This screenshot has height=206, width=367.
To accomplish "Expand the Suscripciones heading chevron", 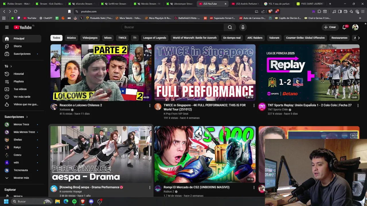I will pyautogui.click(x=27, y=117).
